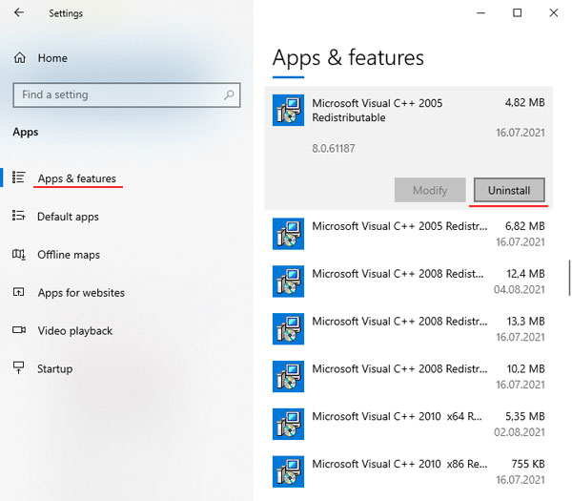Focus the Find a setting field

[x=127, y=94]
